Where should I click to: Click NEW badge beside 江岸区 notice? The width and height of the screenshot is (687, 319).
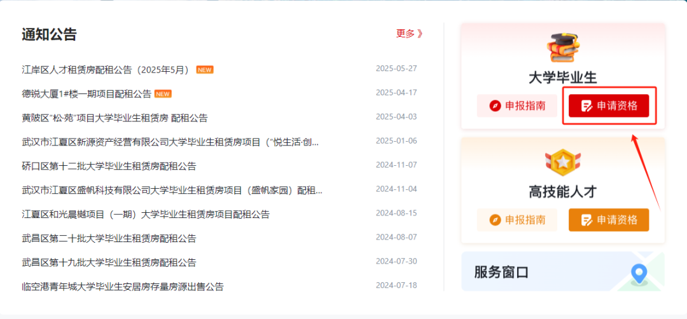[205, 69]
